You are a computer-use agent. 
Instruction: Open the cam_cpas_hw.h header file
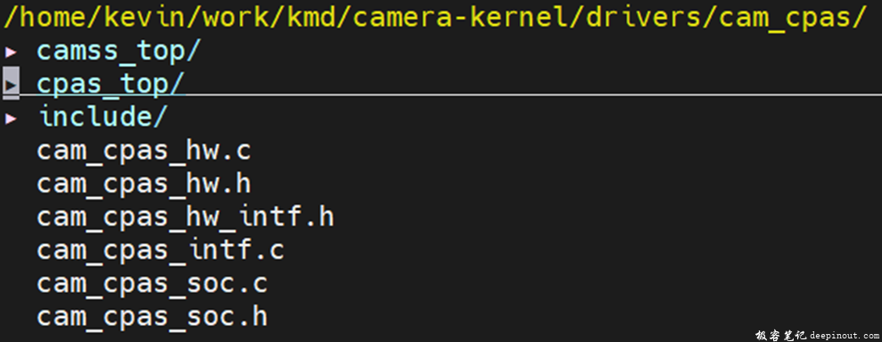[x=144, y=183]
